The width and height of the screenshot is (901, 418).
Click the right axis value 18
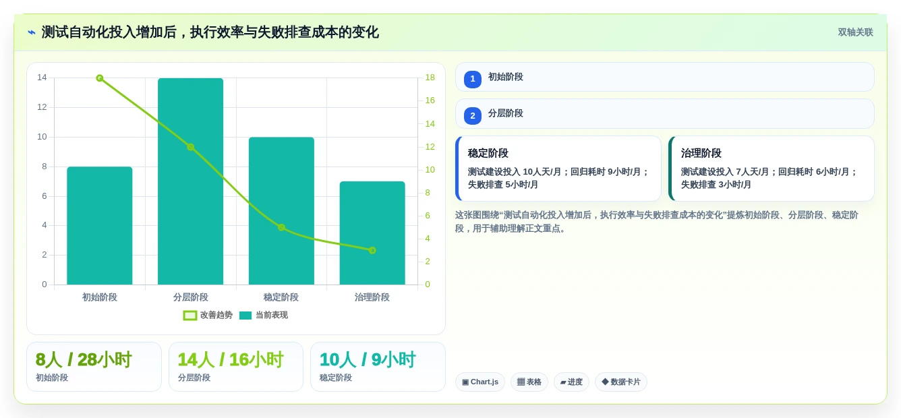pyautogui.click(x=430, y=78)
